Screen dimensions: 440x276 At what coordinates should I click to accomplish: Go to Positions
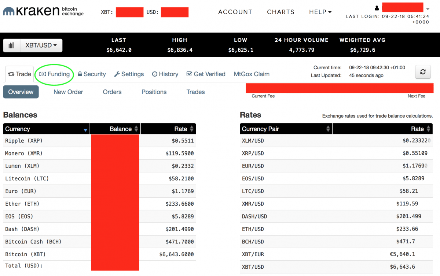(154, 92)
